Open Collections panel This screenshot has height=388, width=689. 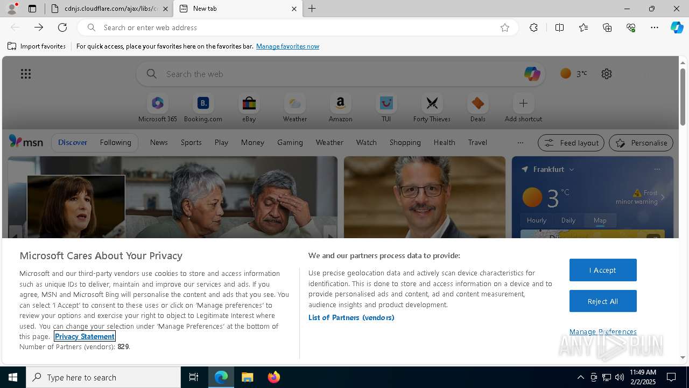pos(607,27)
